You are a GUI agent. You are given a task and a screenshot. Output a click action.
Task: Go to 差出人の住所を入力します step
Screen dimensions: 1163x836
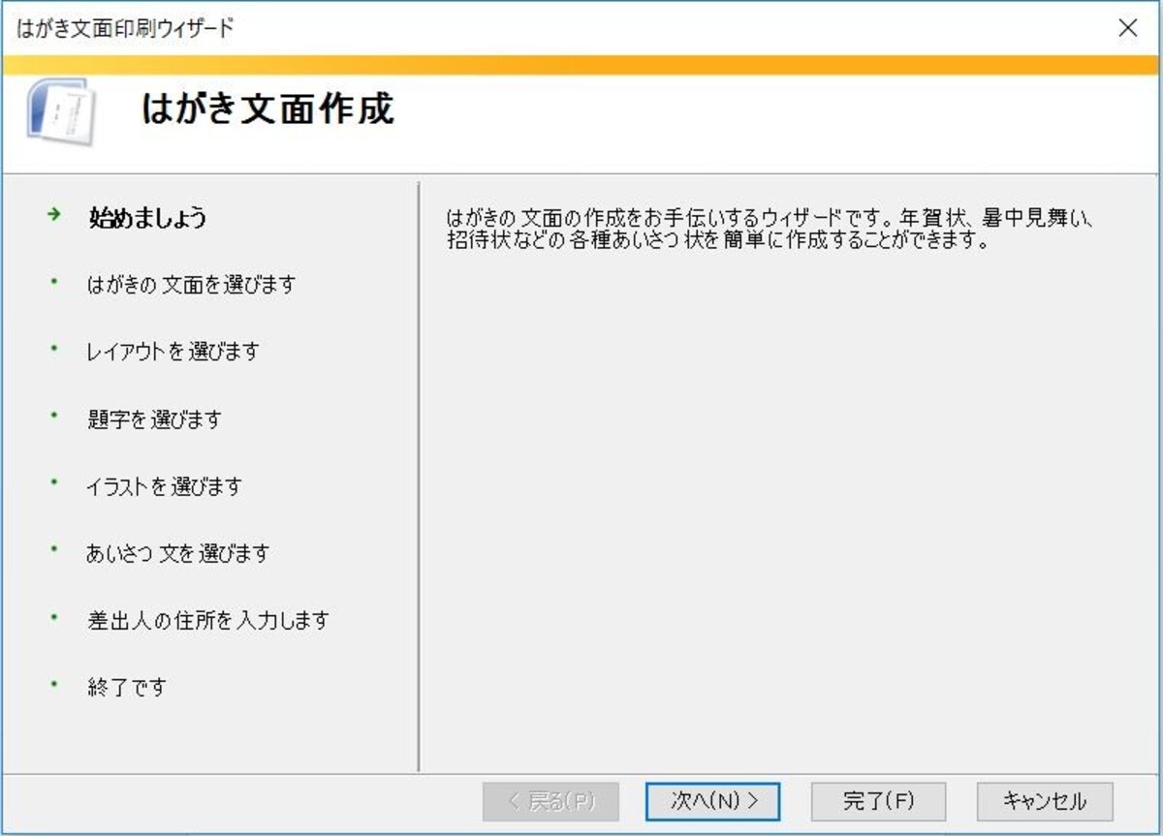208,620
